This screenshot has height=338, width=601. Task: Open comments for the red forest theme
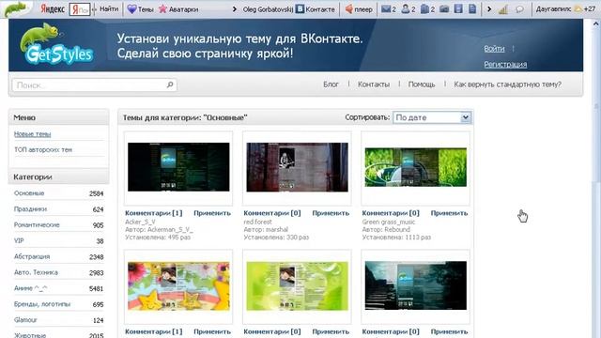272,213
